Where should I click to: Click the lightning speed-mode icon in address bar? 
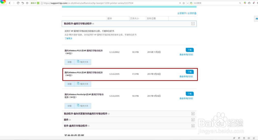click(180, 3)
